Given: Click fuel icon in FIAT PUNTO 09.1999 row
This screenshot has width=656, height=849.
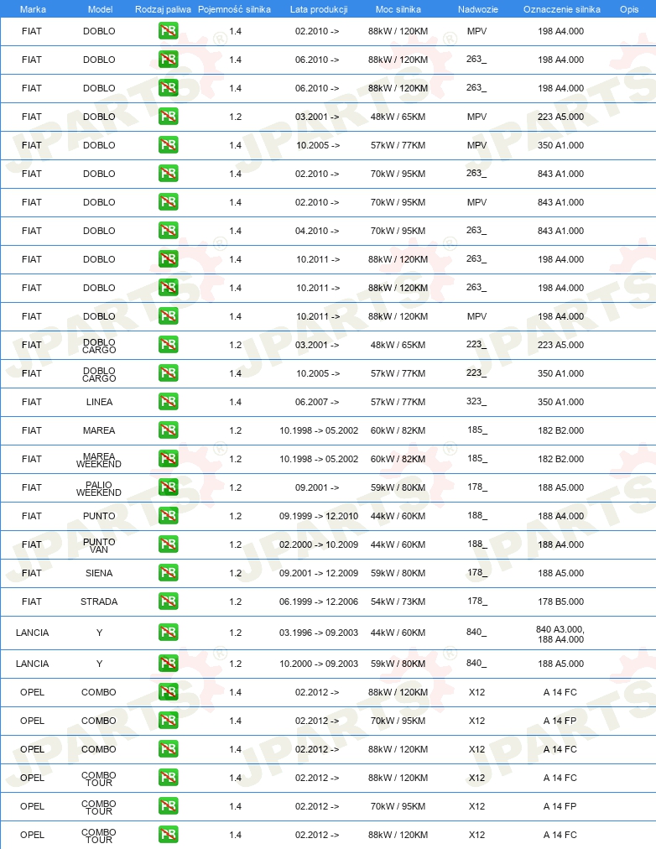Looking at the screenshot, I should tap(169, 515).
